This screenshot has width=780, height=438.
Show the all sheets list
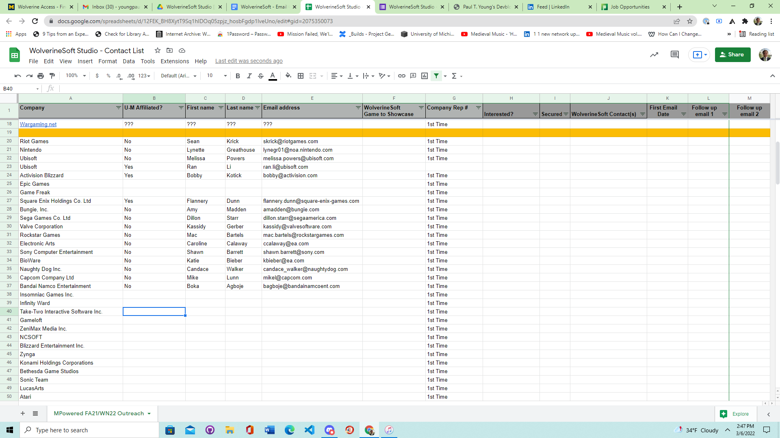point(35,414)
